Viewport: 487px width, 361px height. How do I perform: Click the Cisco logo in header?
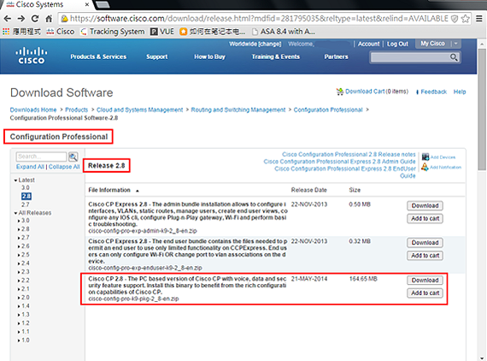[x=32, y=56]
